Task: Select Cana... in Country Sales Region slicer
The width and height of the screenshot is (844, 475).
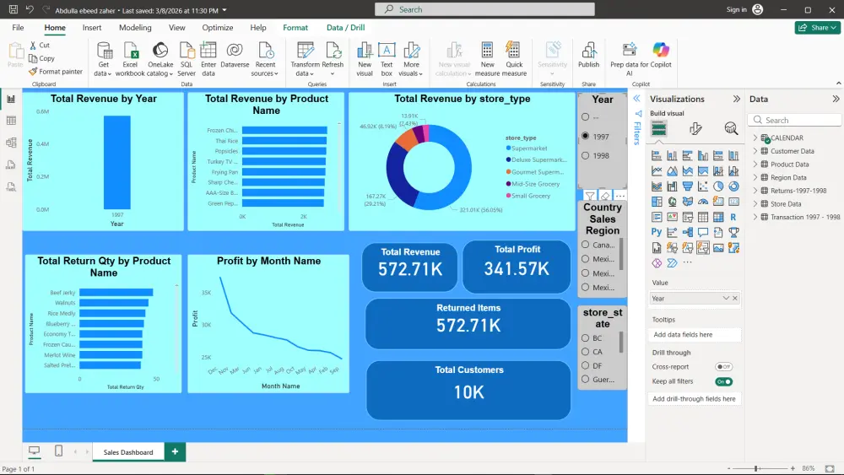Action: pos(585,245)
